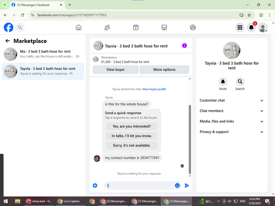Open File Explorer from taskbar
The height and width of the screenshot is (206, 275).
18,202
